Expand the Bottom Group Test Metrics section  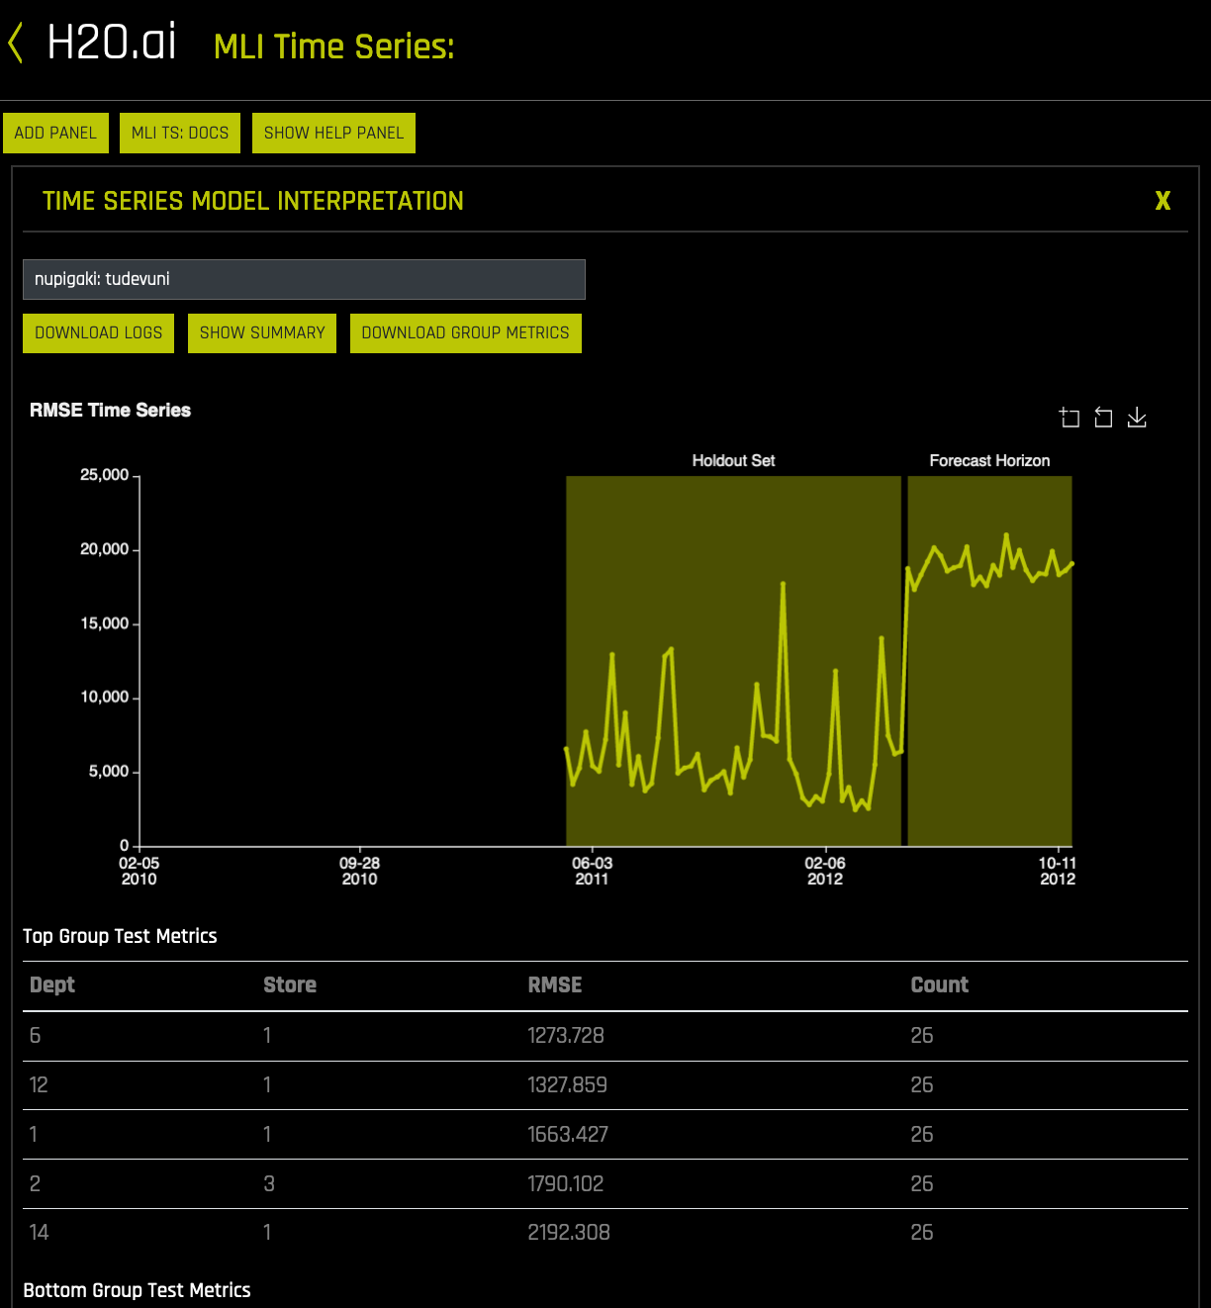pos(138,1290)
